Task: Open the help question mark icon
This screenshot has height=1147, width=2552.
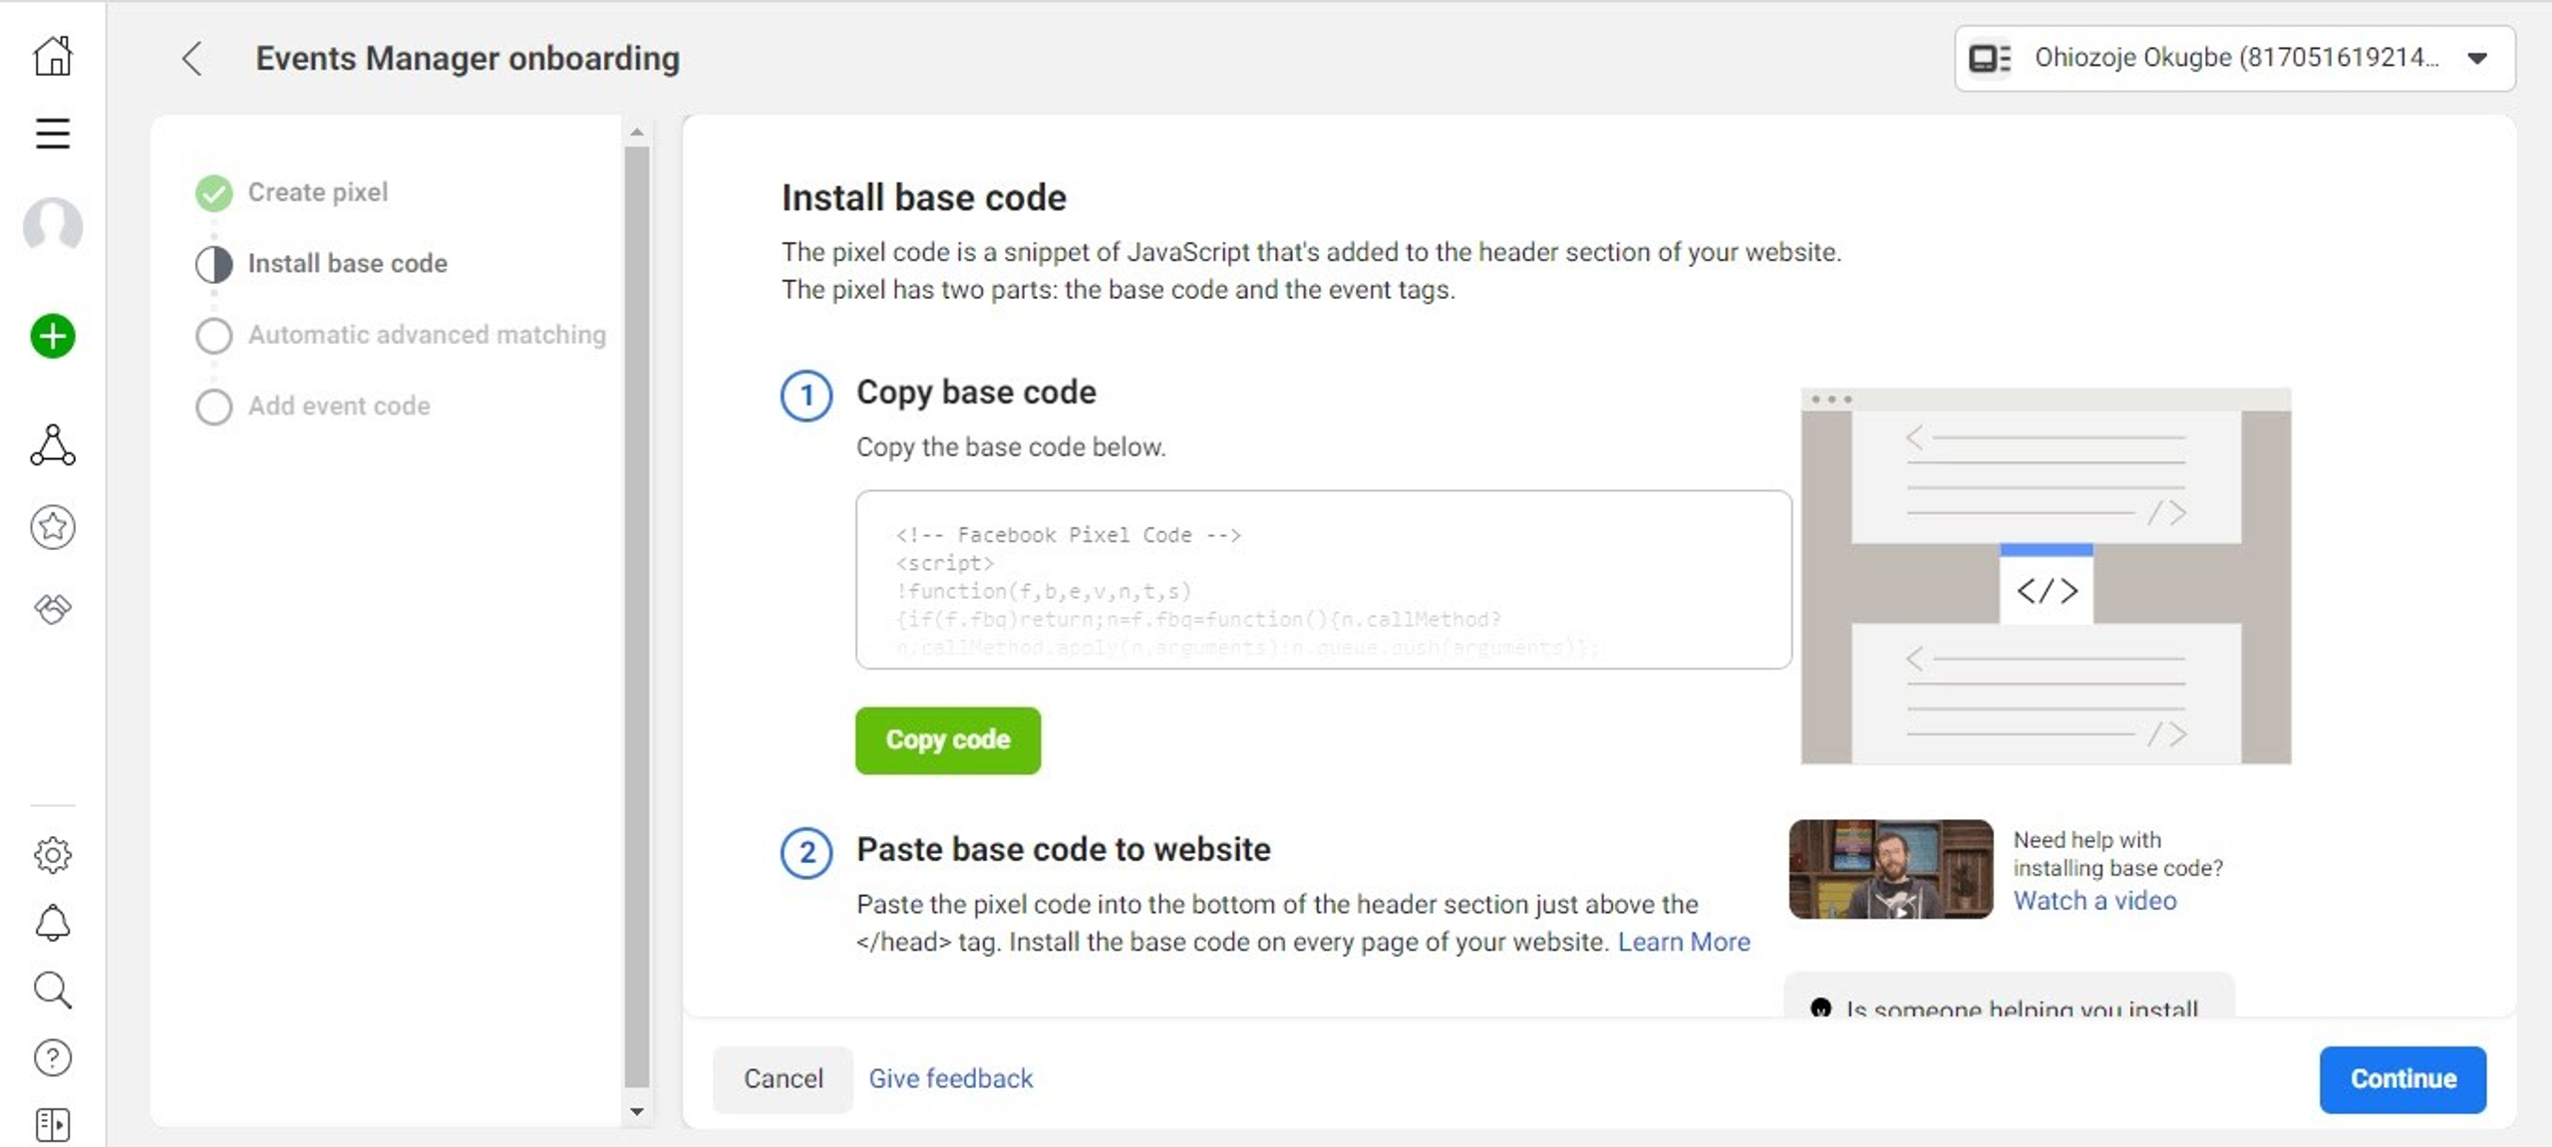Action: (x=53, y=1057)
